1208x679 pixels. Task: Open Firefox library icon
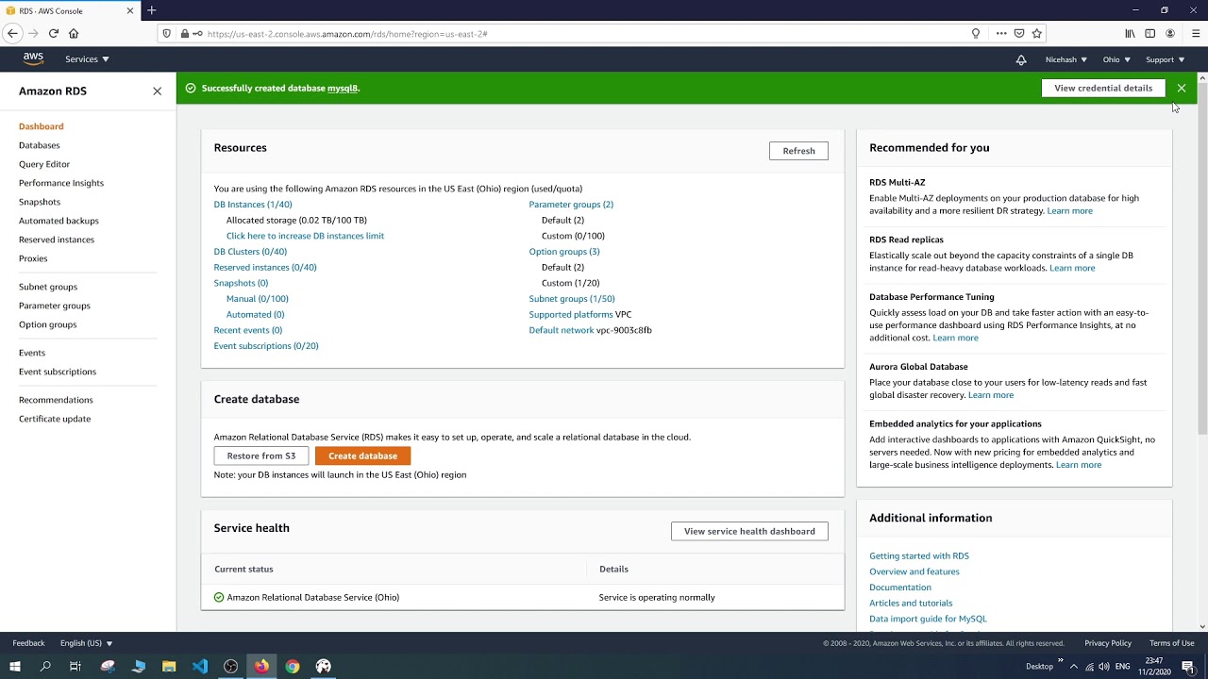coord(1130,33)
